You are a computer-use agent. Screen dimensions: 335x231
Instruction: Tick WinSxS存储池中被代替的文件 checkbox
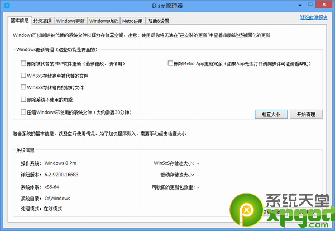pos(23,76)
